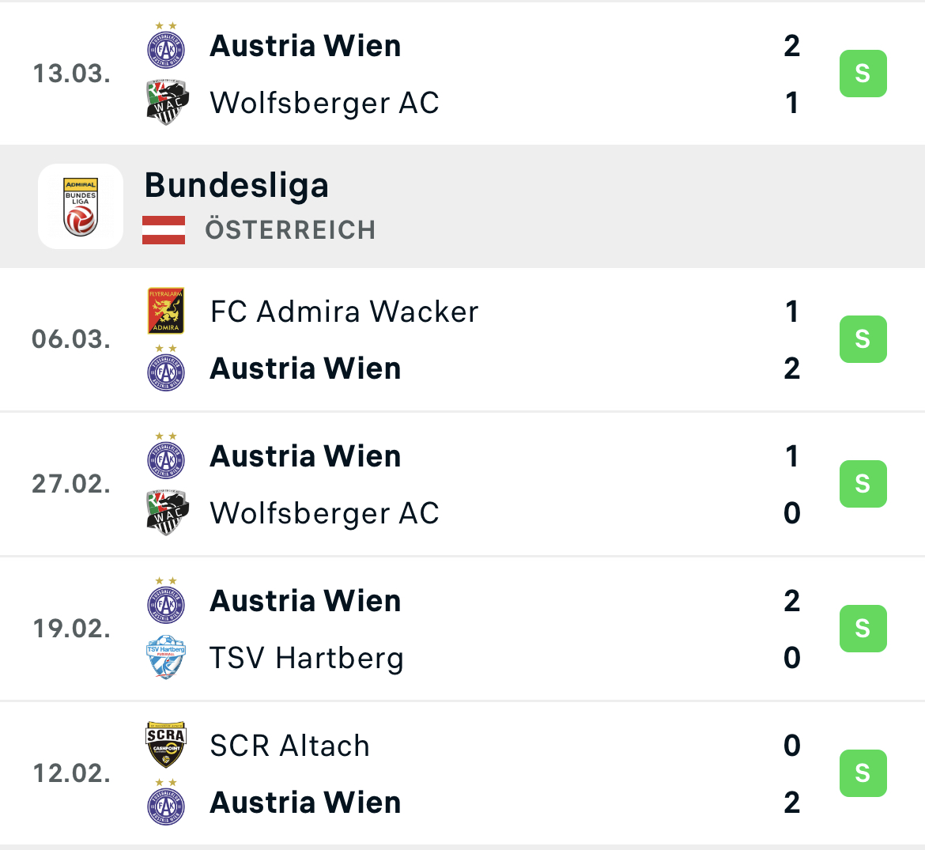Select the FC Admira Wacker crest
Image resolution: width=925 pixels, height=850 pixels.
pyautogui.click(x=166, y=311)
